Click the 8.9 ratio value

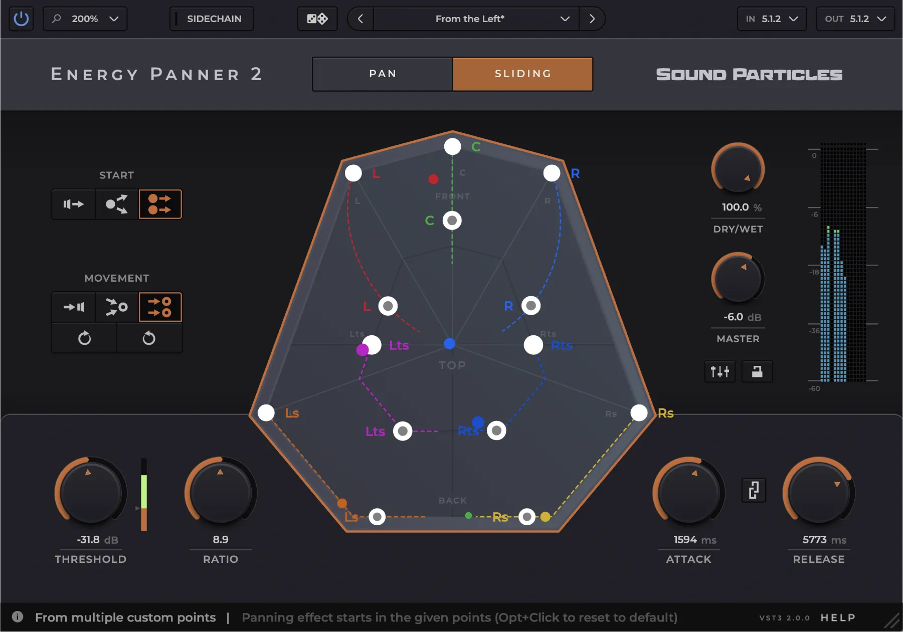221,539
